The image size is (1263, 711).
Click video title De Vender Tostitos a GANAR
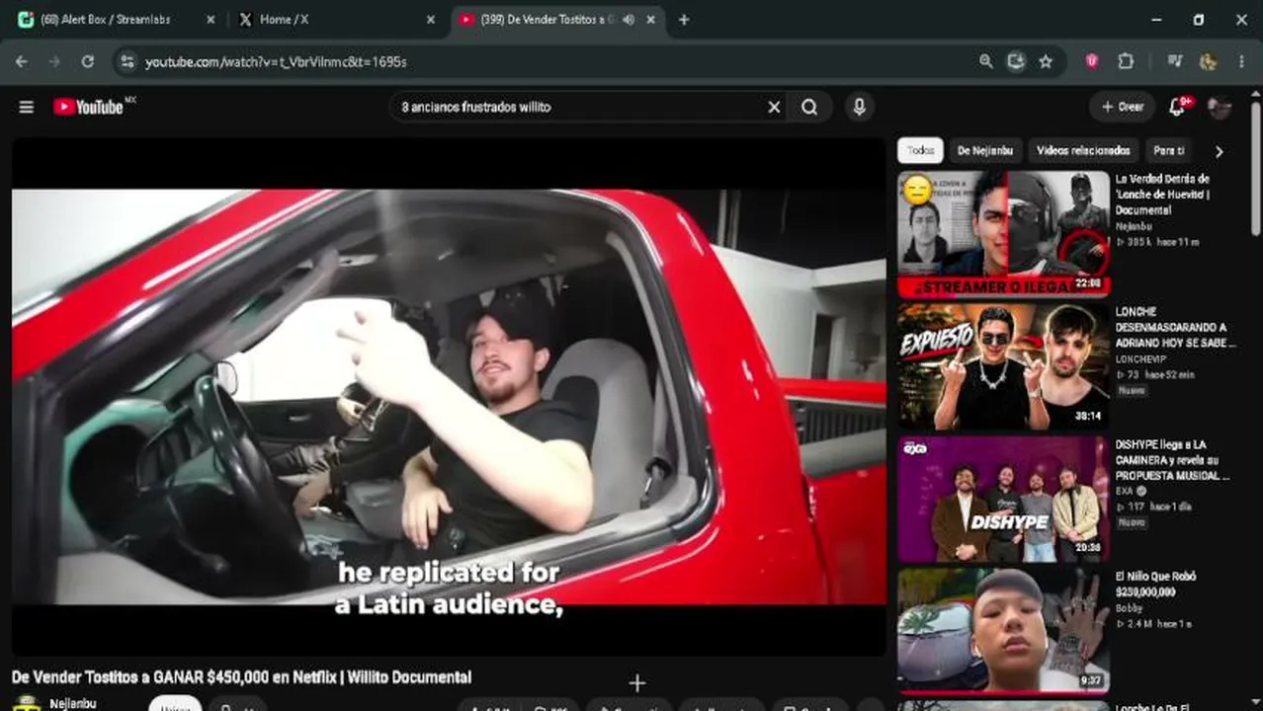pos(241,677)
